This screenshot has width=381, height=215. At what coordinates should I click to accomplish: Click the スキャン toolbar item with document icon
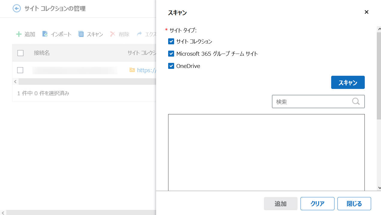pos(91,34)
